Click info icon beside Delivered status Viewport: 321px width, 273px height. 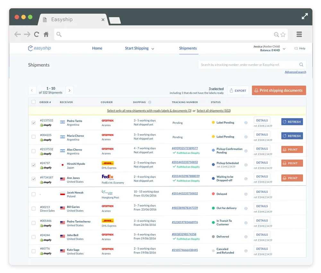(x=246, y=237)
